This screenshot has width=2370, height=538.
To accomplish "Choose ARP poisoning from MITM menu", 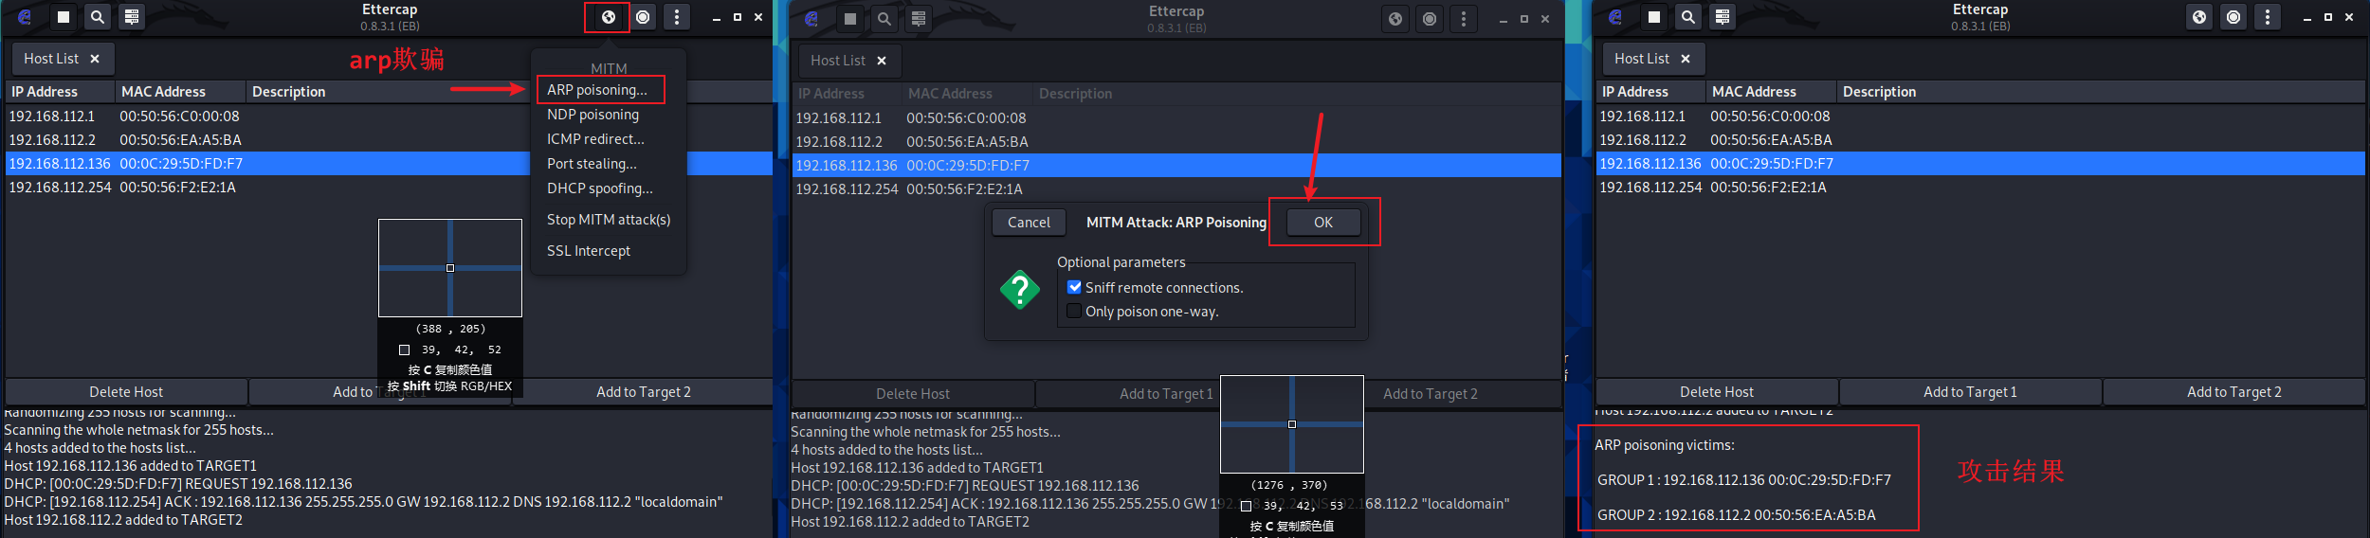I will click(597, 90).
